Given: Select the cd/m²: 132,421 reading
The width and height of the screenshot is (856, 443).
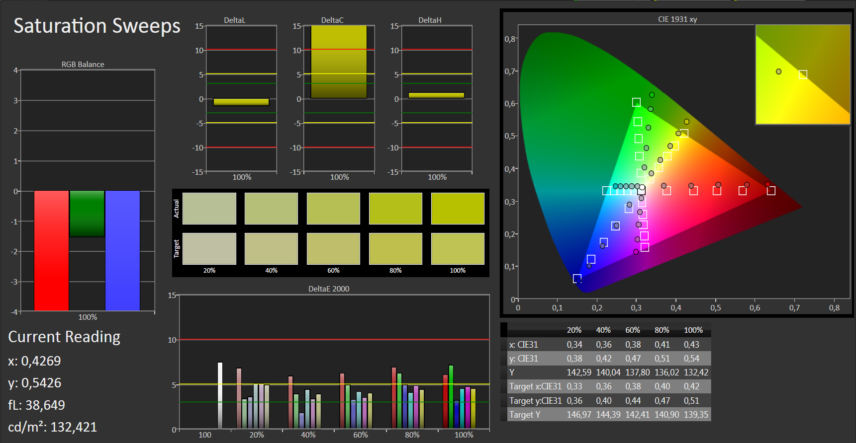Looking at the screenshot, I should [x=52, y=427].
